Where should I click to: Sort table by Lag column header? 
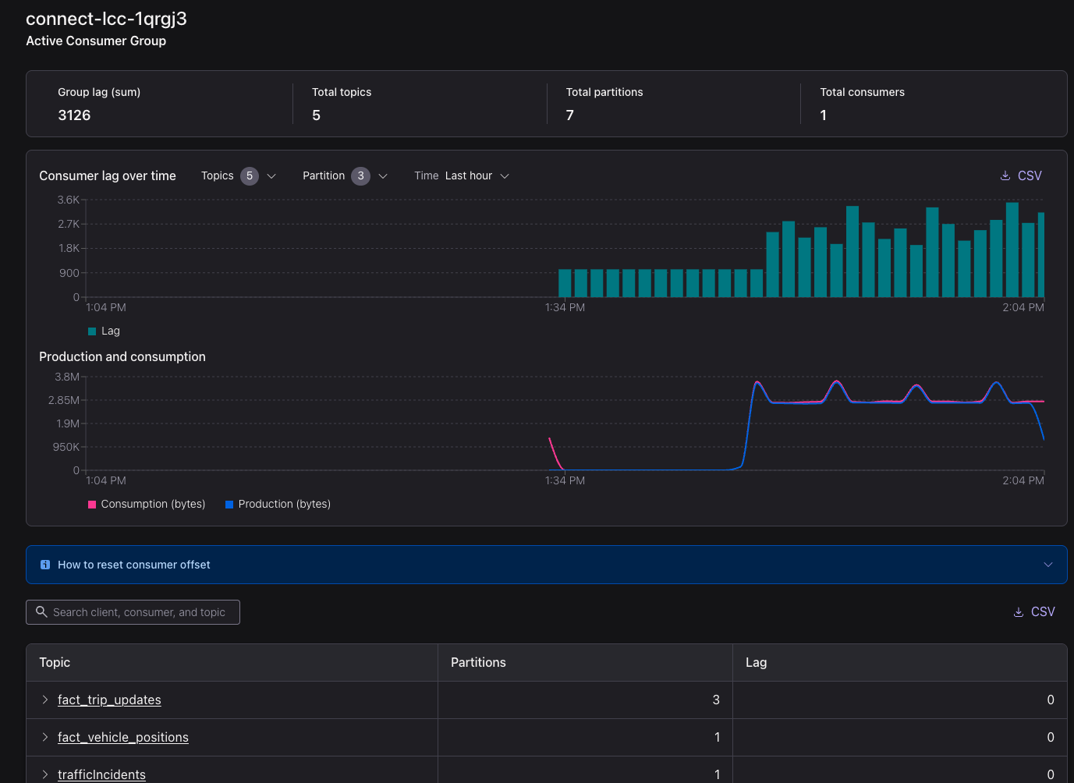(756, 662)
